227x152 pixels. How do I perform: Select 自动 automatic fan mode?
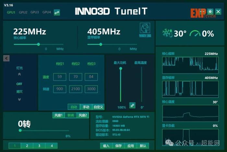coord(74,107)
